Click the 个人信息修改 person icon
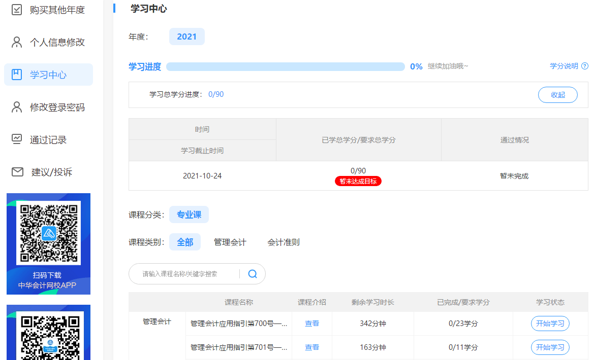The height and width of the screenshot is (360, 594). pos(17,43)
